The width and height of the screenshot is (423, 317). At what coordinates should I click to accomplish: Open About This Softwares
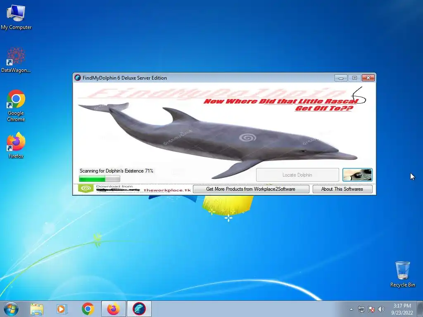pyautogui.click(x=342, y=189)
